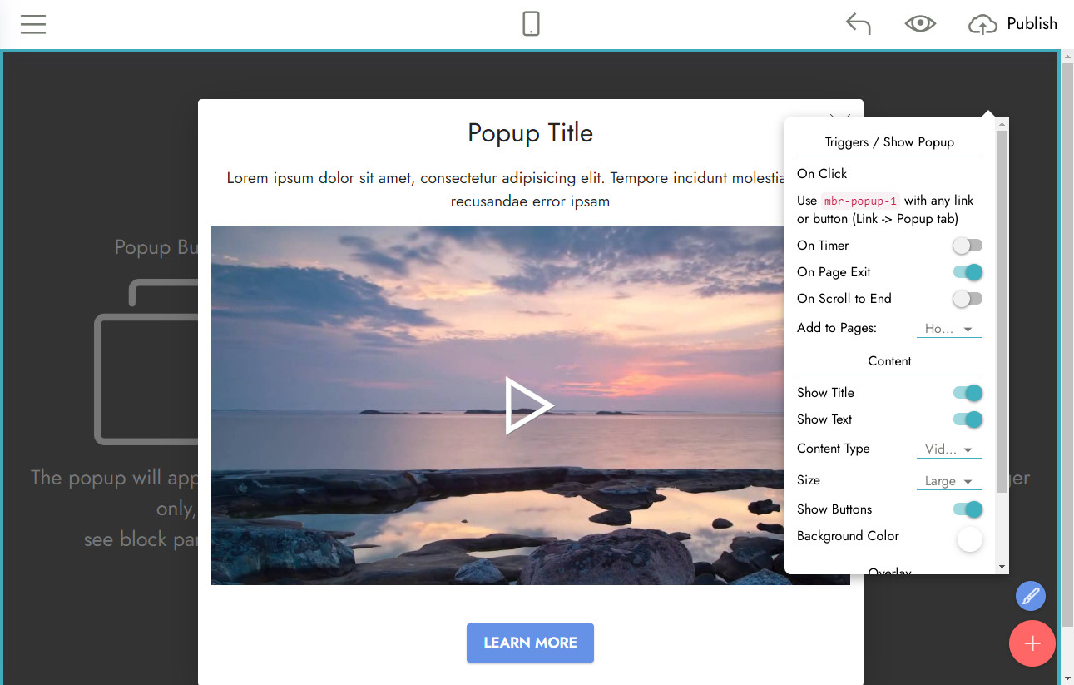Disable the On Page Exit toggle
Image resolution: width=1074 pixels, height=685 pixels.
click(968, 272)
